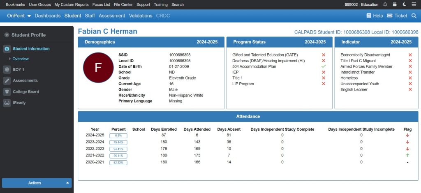Open the CRDC tab
The image size is (421, 193).
(x=163, y=16)
